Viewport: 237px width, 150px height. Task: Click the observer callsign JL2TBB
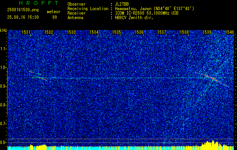122,4
